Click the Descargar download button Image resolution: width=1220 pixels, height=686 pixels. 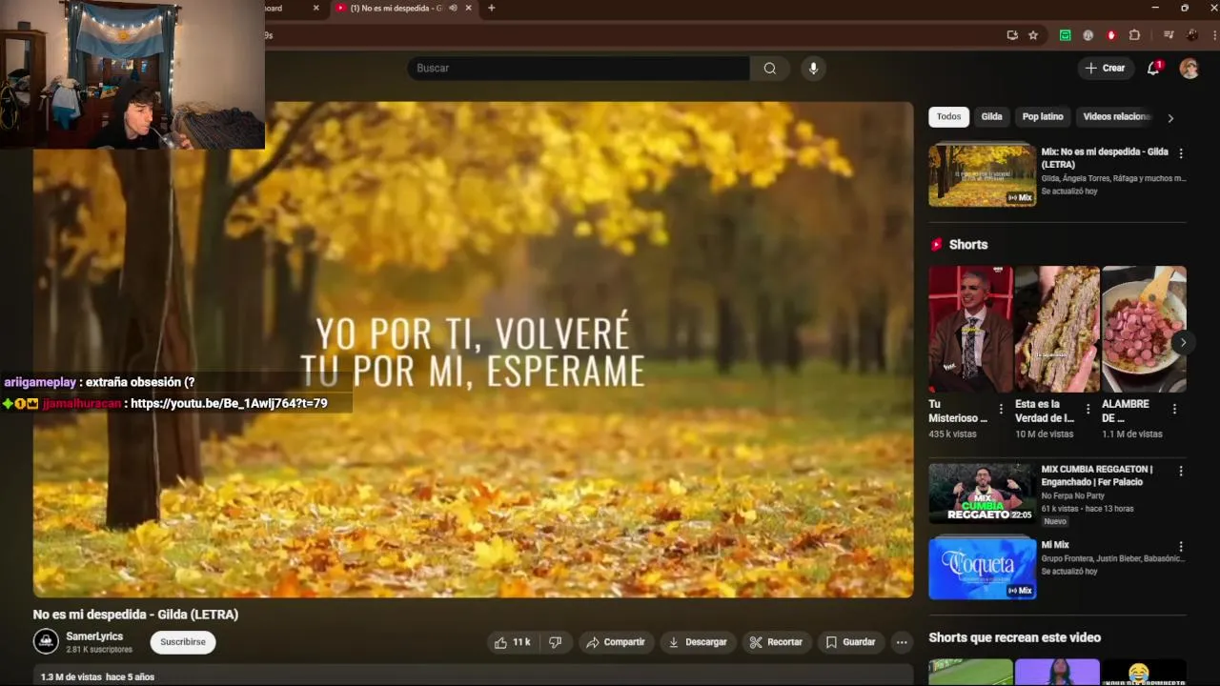[698, 642]
